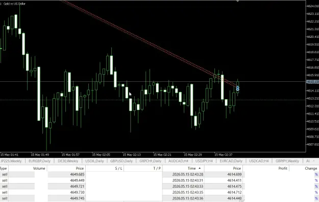319x202 pixels.
Task: Click the sort arrow in the Time header
Action: (200, 168)
